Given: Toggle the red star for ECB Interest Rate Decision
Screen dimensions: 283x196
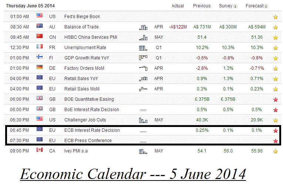Looking at the screenshot, I should (275, 131).
